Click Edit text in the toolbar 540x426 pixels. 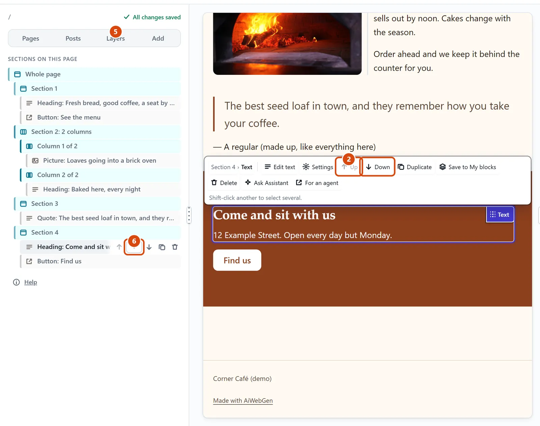point(280,167)
